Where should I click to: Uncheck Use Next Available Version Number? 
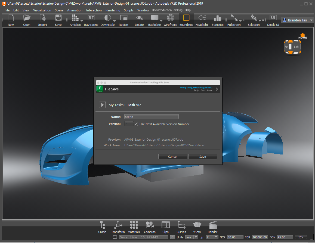tap(136, 124)
